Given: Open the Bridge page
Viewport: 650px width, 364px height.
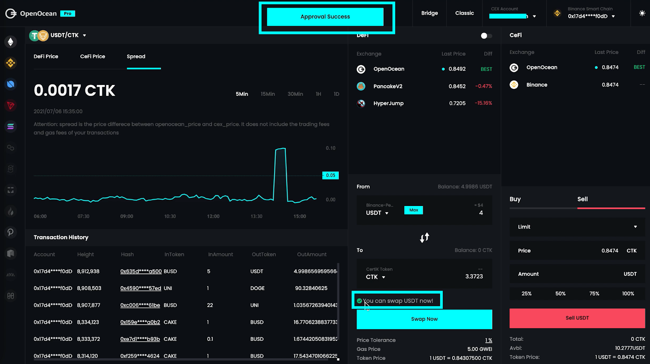Looking at the screenshot, I should click(x=429, y=13).
